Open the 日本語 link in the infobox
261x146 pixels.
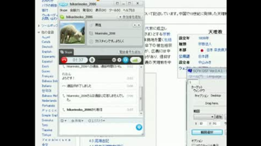point(203,57)
